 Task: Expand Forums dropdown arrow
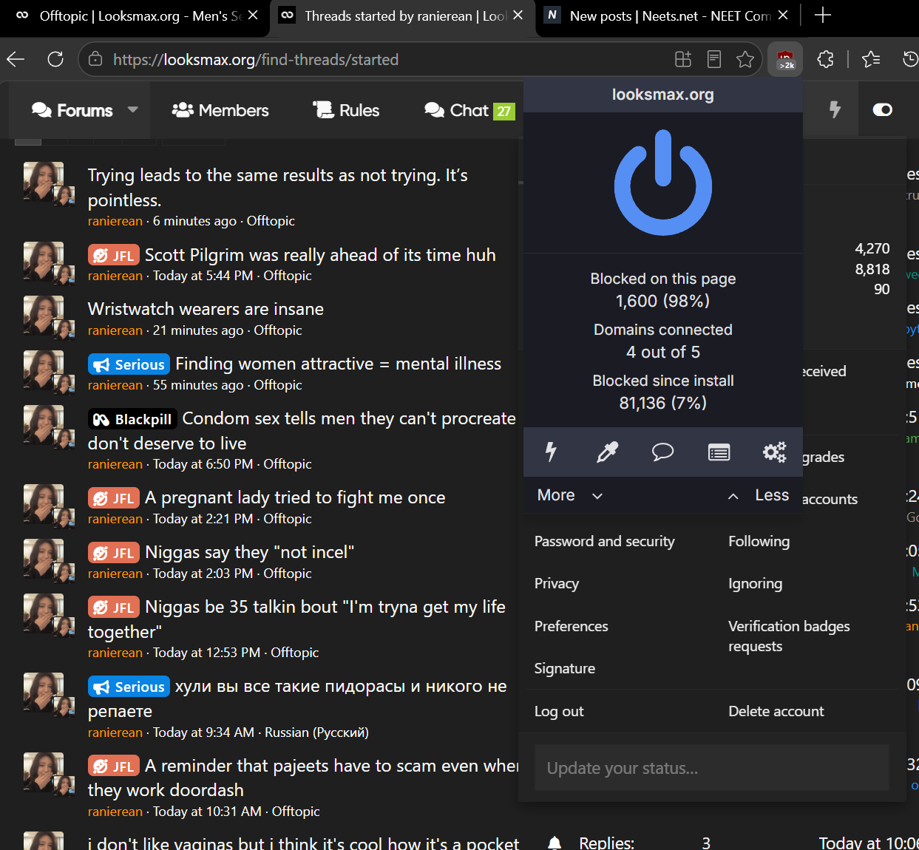pyautogui.click(x=133, y=109)
